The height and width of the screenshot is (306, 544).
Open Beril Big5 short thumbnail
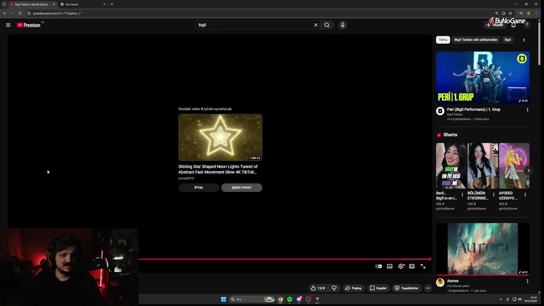(451, 166)
